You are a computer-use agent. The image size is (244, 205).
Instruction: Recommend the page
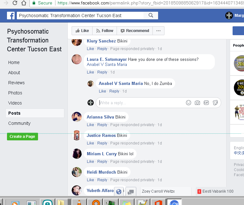[135, 31]
